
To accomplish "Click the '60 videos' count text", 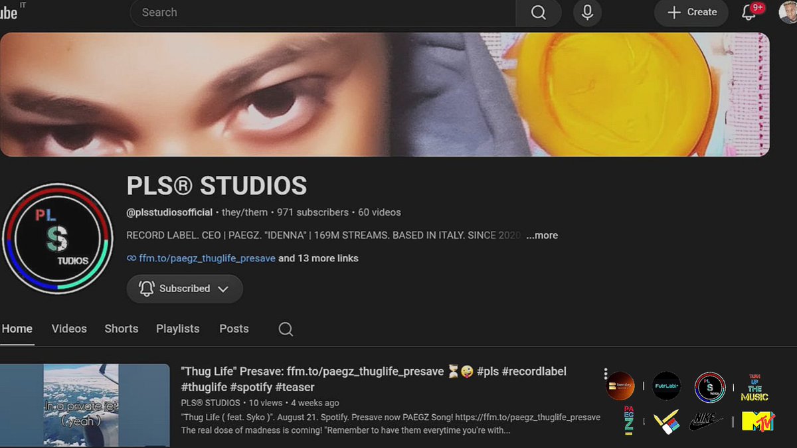I will point(379,212).
